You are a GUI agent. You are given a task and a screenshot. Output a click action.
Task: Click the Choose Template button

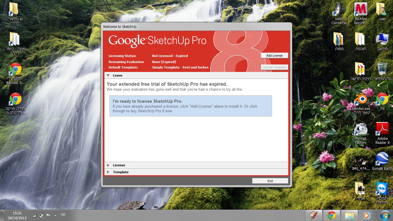[274, 67]
